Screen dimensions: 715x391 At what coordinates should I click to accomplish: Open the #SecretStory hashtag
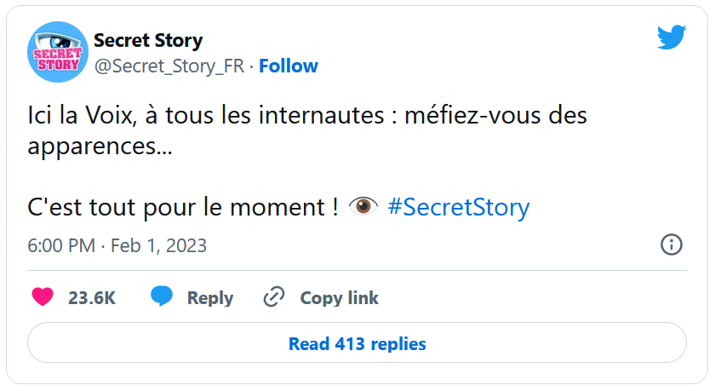[x=458, y=207]
